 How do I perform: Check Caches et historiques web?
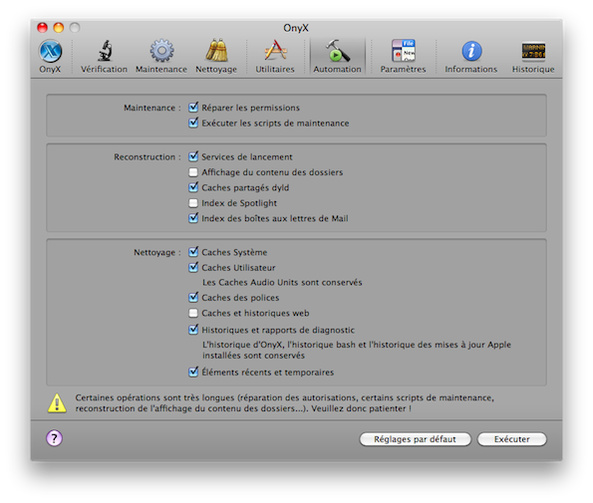[x=193, y=314]
